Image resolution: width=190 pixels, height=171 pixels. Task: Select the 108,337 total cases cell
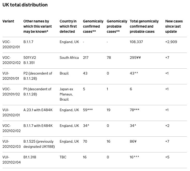pos(136,42)
